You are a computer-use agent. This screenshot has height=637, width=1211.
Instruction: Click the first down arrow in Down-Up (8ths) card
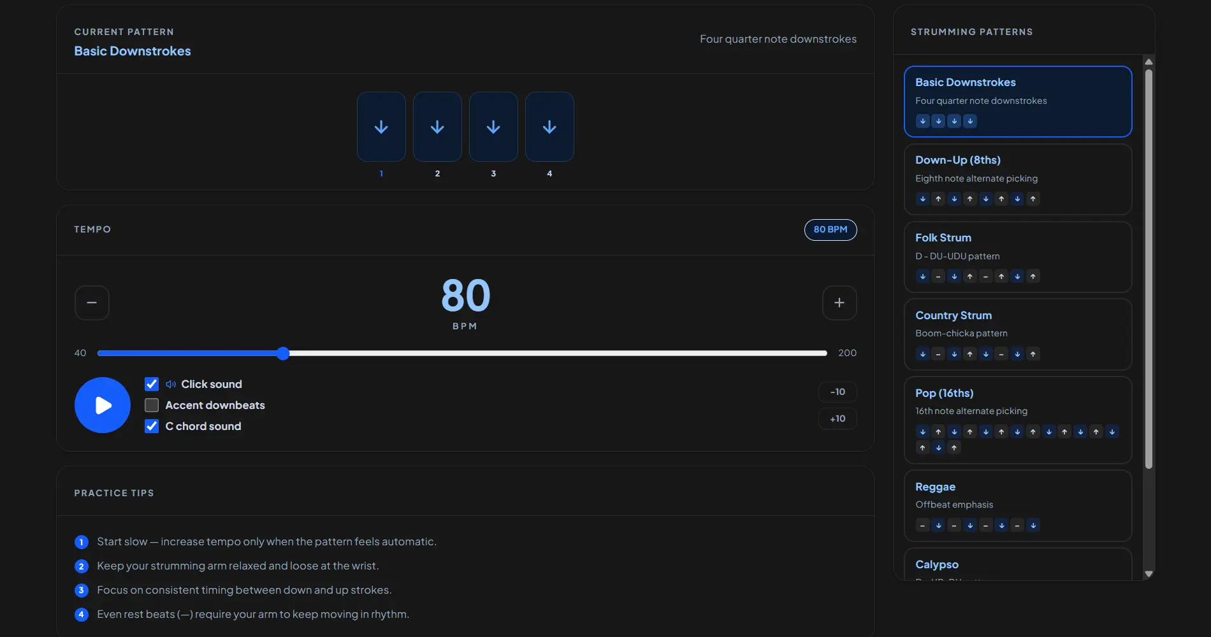922,199
